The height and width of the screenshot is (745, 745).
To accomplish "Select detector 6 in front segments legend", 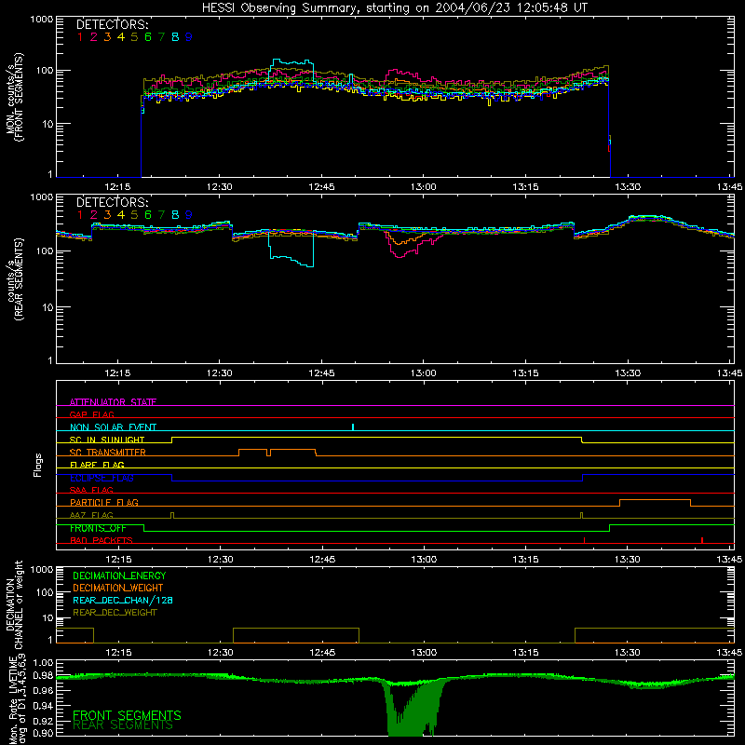I will coord(148,37).
